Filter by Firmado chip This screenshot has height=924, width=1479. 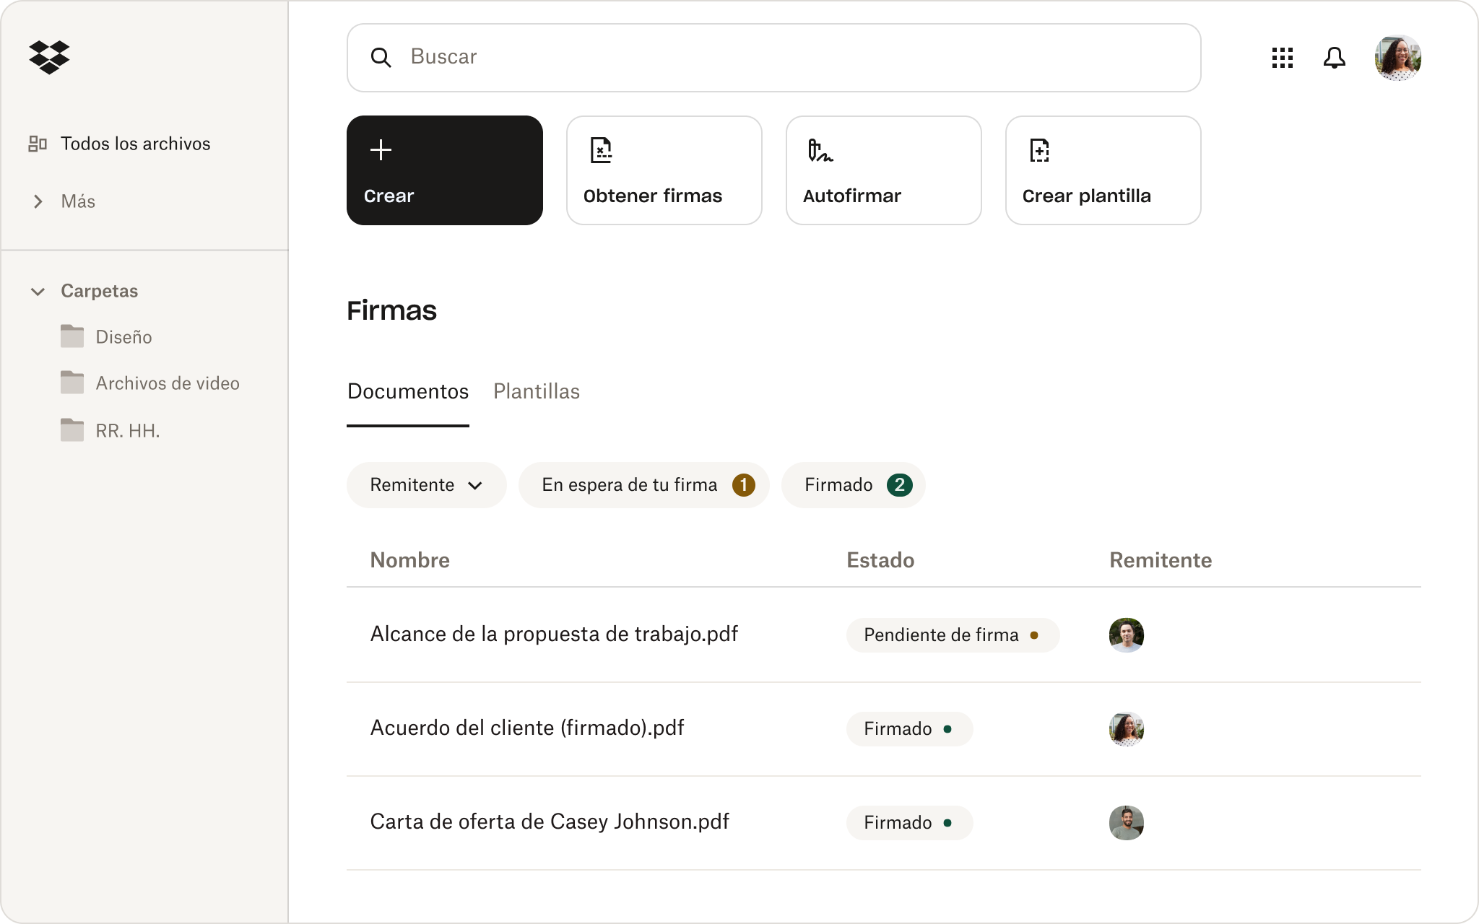(854, 485)
